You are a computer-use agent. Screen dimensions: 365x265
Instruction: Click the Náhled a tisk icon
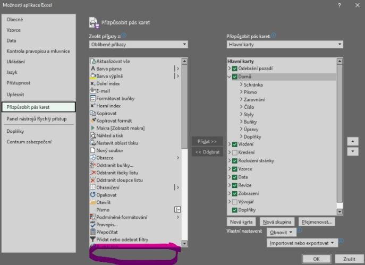93,135
